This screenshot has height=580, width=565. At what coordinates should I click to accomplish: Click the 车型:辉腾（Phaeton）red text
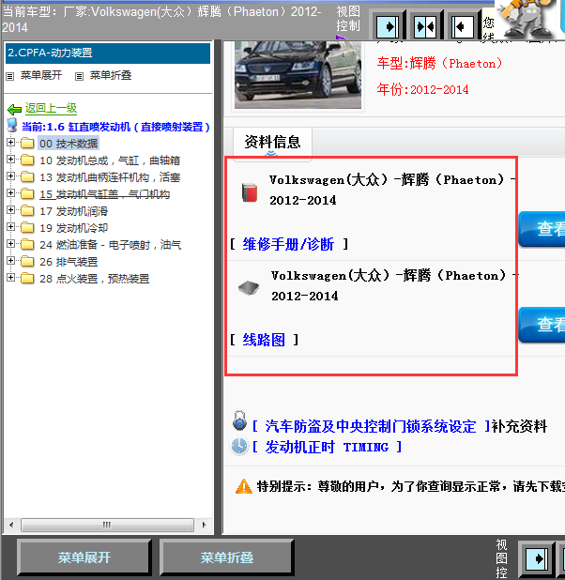pos(439,64)
